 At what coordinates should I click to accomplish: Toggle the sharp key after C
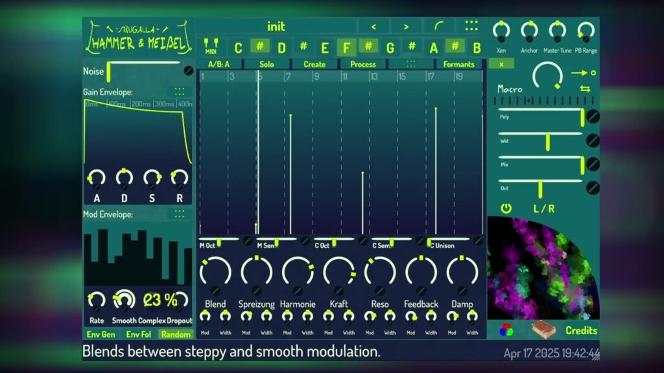coord(260,46)
